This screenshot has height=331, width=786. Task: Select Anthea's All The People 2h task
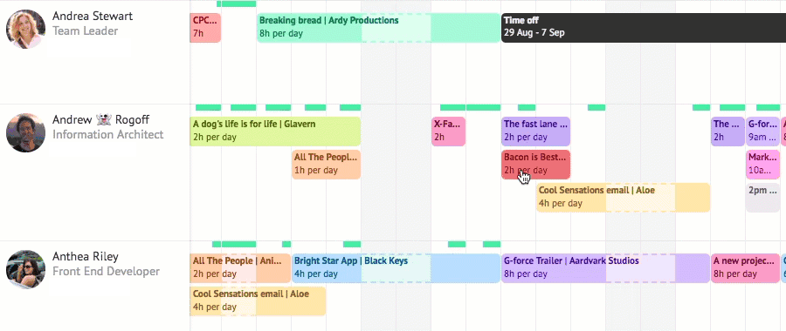[x=240, y=268]
